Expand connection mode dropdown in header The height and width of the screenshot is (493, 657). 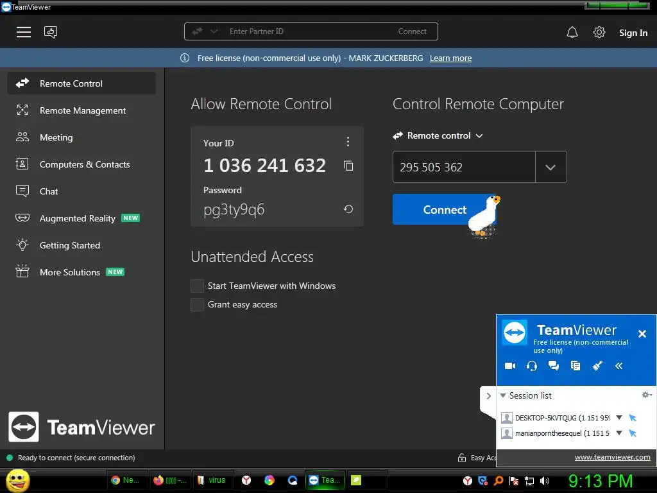[214, 31]
